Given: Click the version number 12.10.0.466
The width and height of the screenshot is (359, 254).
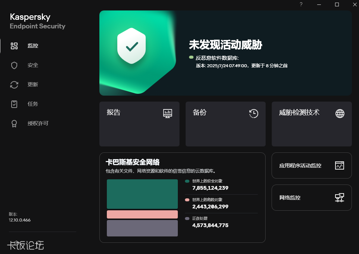Looking at the screenshot, I should [x=20, y=220].
